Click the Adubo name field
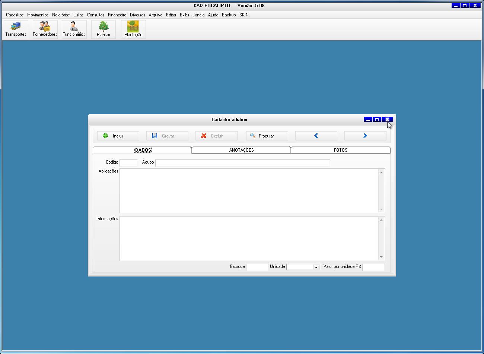The width and height of the screenshot is (484, 354). click(242, 162)
